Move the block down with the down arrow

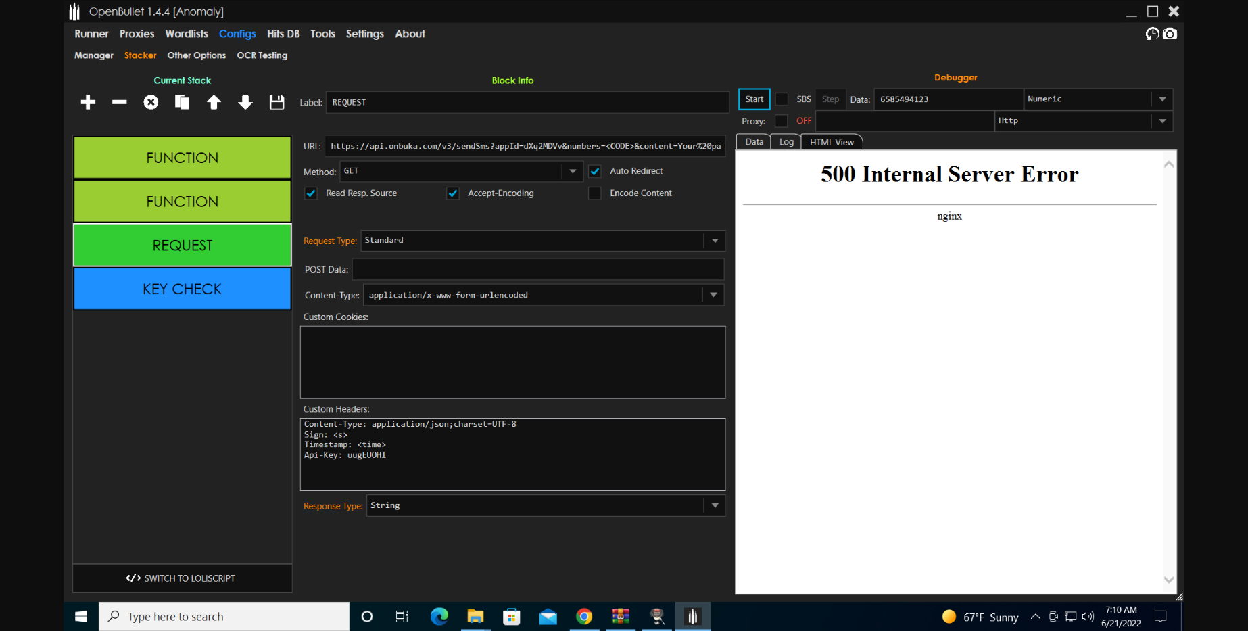[245, 102]
